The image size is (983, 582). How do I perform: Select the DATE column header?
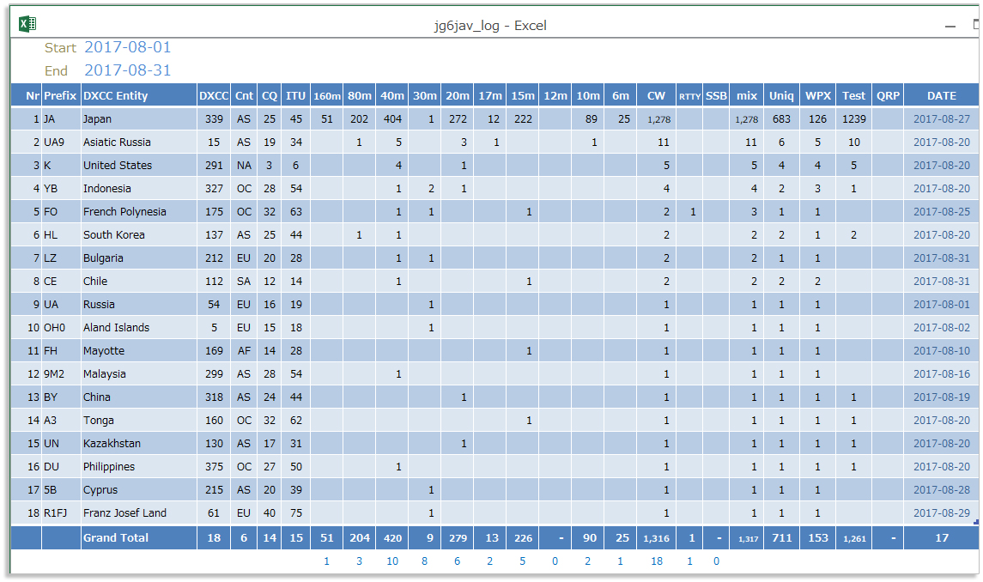tap(941, 96)
